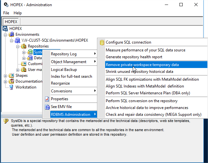Viewport: 208px width, 163px height.
Task: Expand the Shapes tree node
Action: tap(6, 75)
